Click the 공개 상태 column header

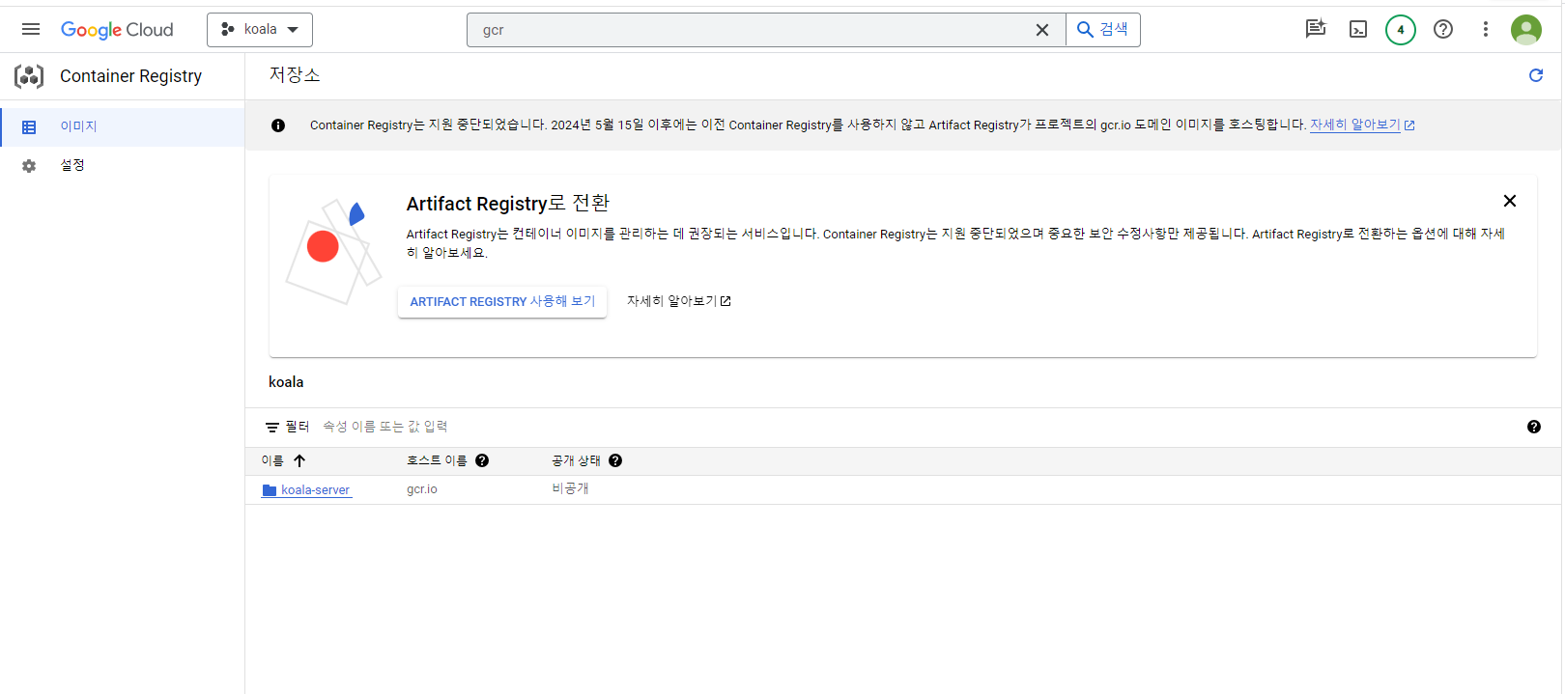[577, 460]
